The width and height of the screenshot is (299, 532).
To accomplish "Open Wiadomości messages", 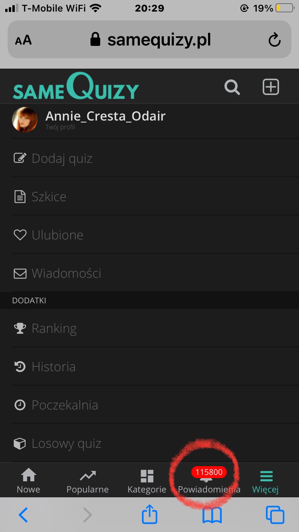I will (66, 273).
